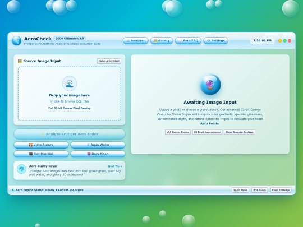Click the 'Awaiting Image Input' heading
303x227 pixels.
click(x=210, y=103)
